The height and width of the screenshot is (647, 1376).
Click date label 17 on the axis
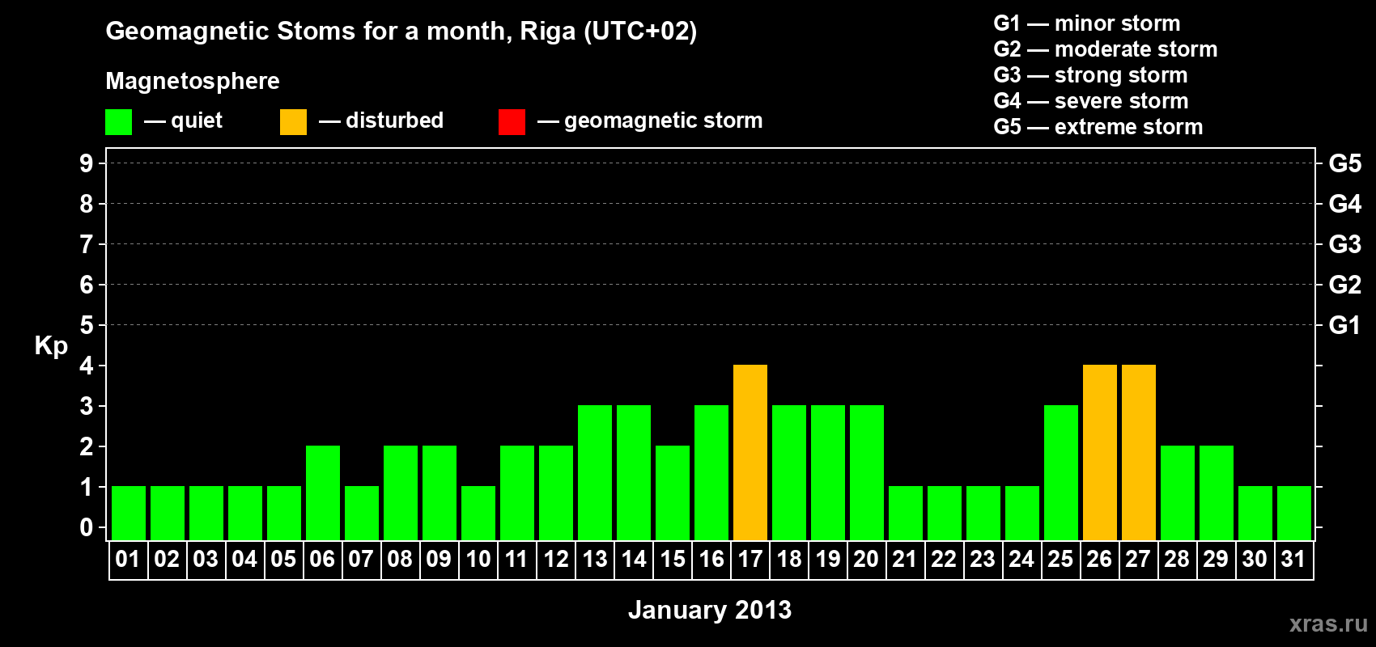(750, 559)
